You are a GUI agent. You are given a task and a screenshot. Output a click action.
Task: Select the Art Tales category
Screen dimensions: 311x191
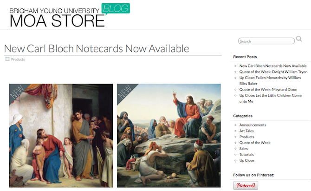(x=246, y=131)
